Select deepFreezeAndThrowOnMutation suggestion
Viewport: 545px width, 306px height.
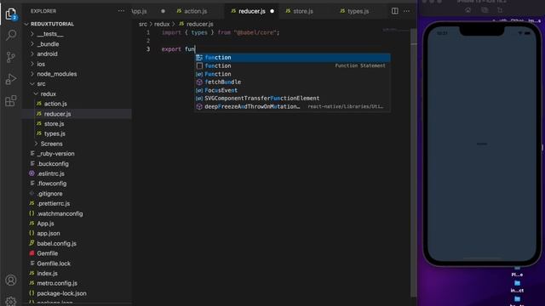click(x=292, y=106)
